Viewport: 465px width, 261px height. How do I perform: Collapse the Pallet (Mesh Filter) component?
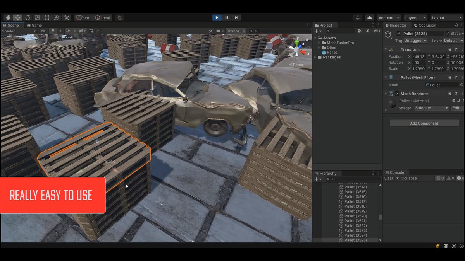(386, 77)
